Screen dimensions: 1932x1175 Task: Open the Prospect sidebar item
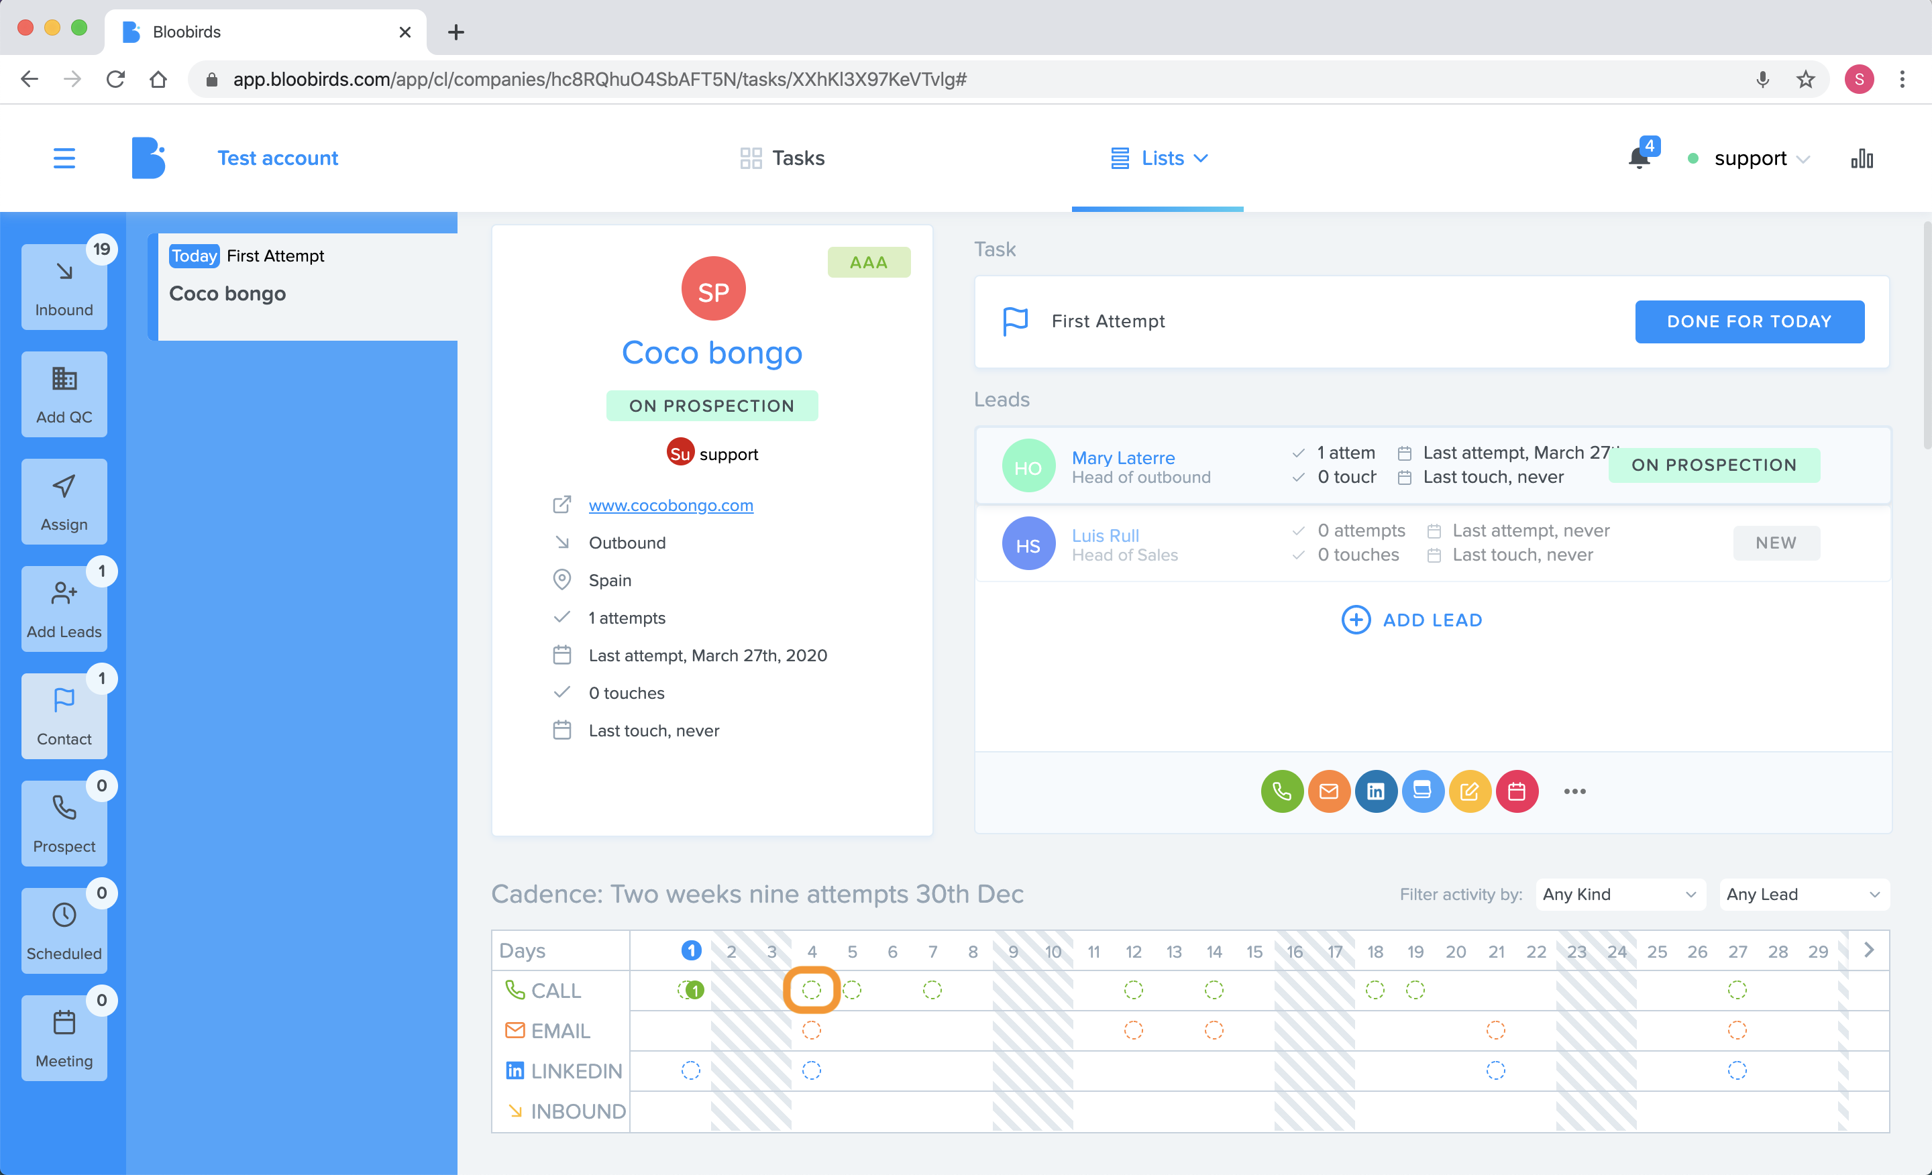pyautogui.click(x=64, y=824)
